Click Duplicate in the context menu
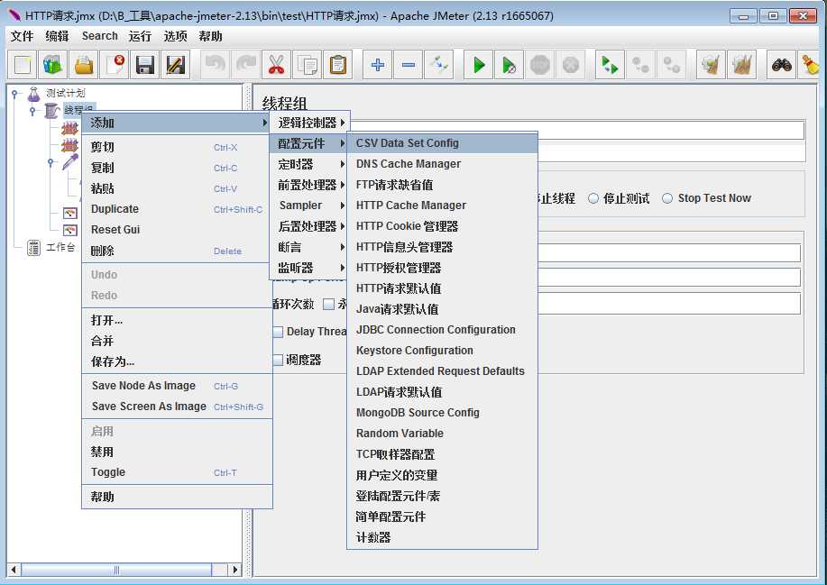 (x=115, y=209)
